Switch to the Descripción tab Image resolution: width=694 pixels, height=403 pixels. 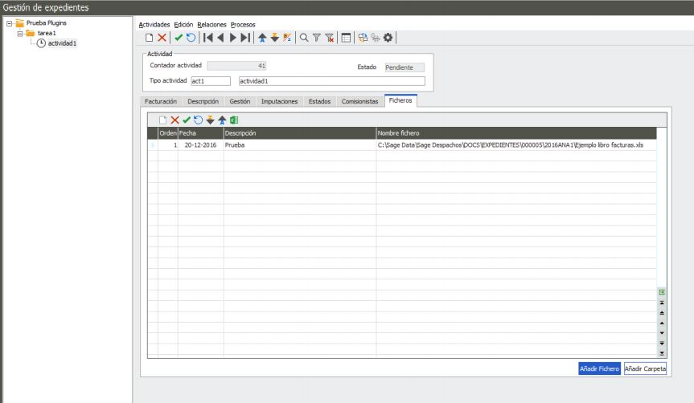[203, 102]
